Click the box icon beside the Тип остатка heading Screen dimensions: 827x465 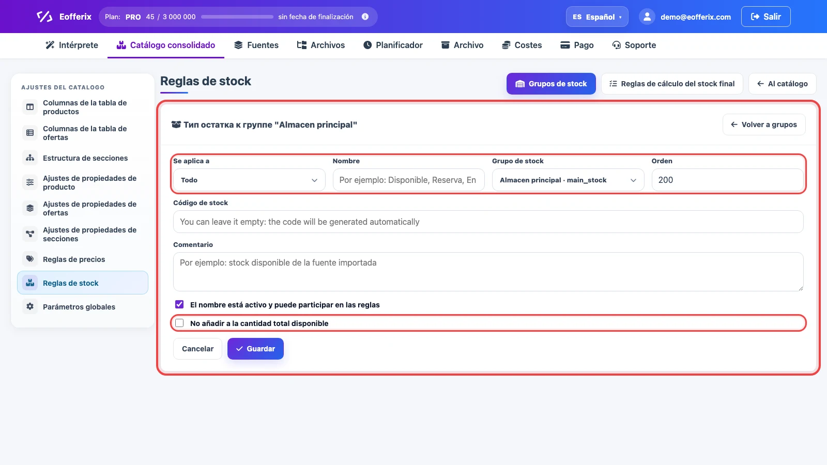click(176, 125)
